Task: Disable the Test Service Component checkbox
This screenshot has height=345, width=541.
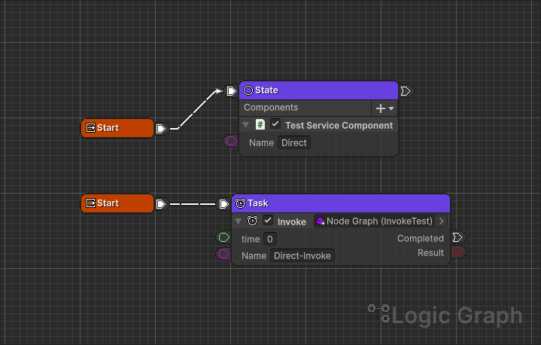Action: point(275,125)
